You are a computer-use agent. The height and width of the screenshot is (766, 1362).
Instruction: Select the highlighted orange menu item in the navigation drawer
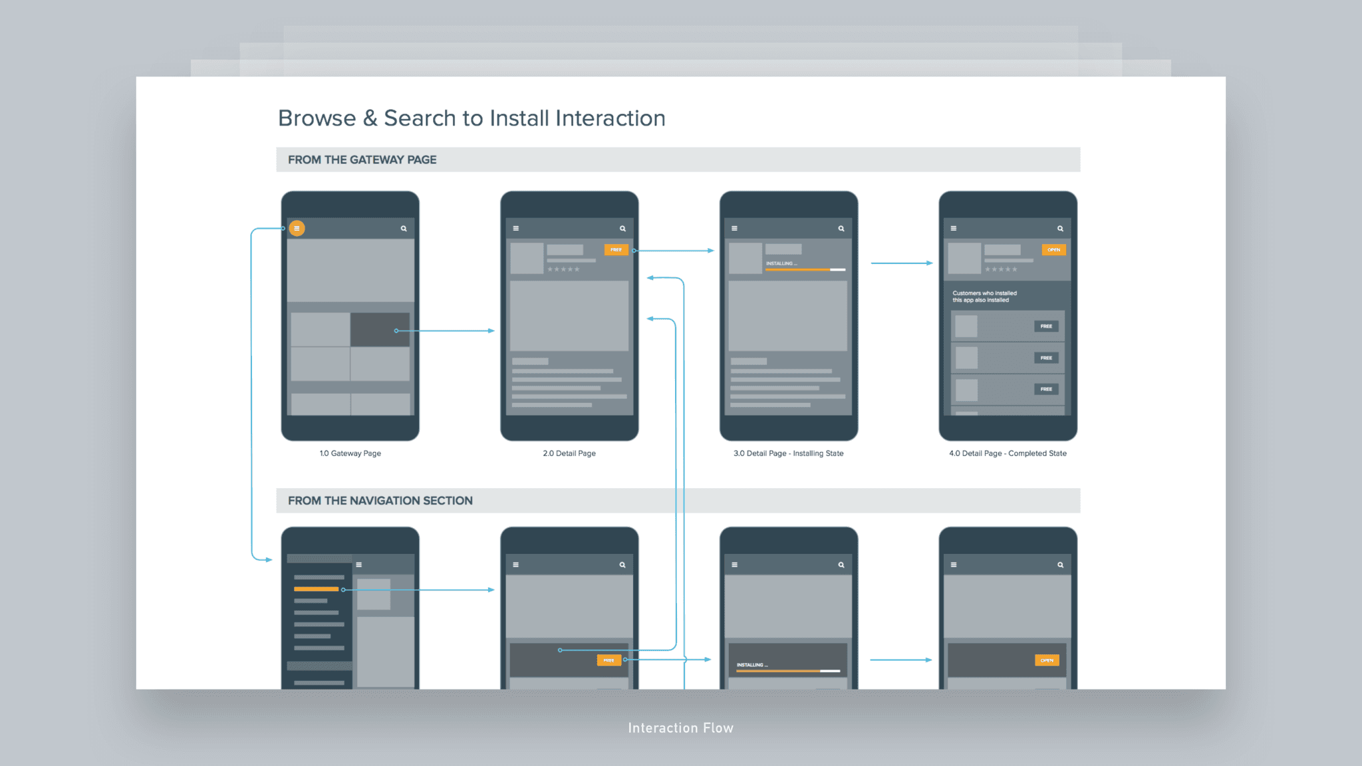point(315,588)
